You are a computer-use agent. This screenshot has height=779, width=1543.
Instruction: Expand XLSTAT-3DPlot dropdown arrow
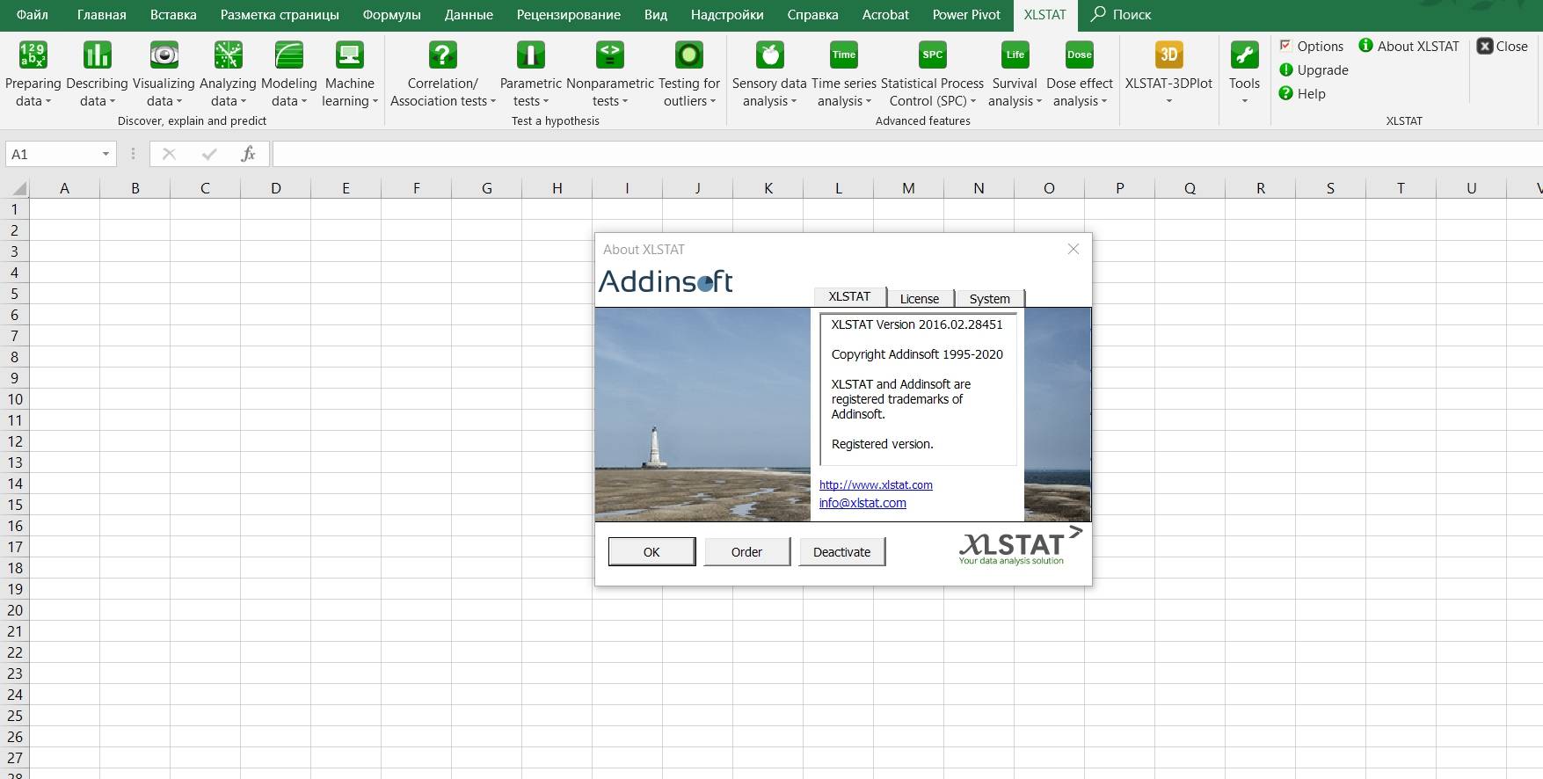tap(1168, 102)
